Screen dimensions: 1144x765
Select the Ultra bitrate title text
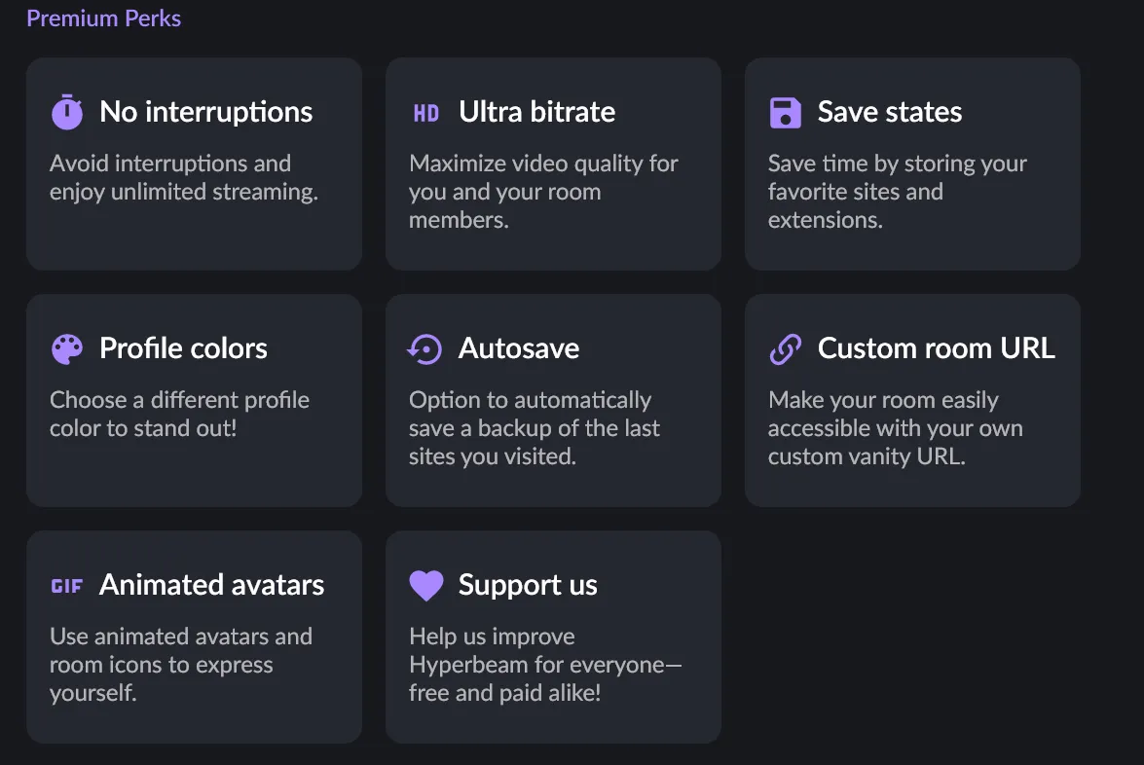pos(537,112)
